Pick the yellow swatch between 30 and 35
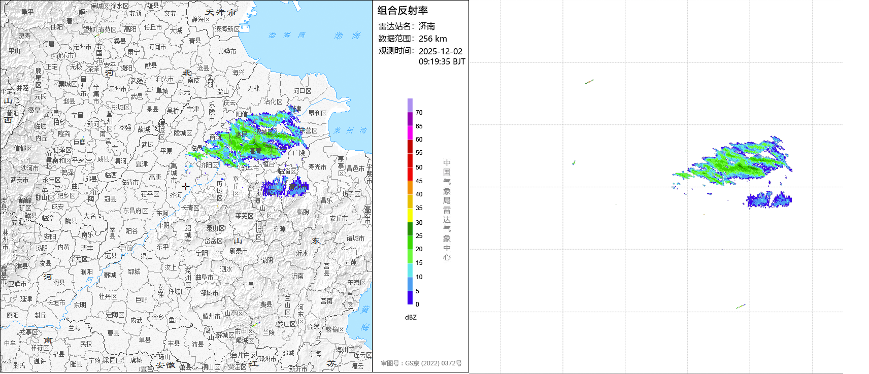Screen dimensions: 869x374 pyautogui.click(x=410, y=215)
